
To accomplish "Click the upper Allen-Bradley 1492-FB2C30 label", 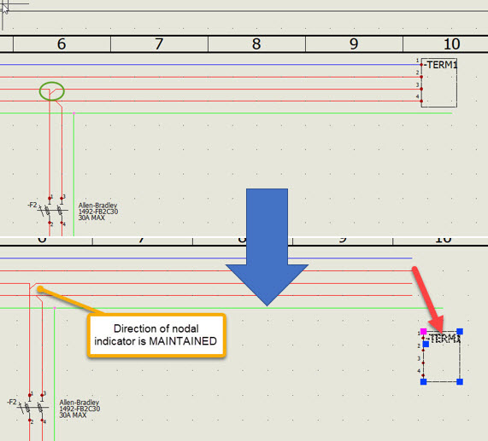I will click(x=98, y=212).
